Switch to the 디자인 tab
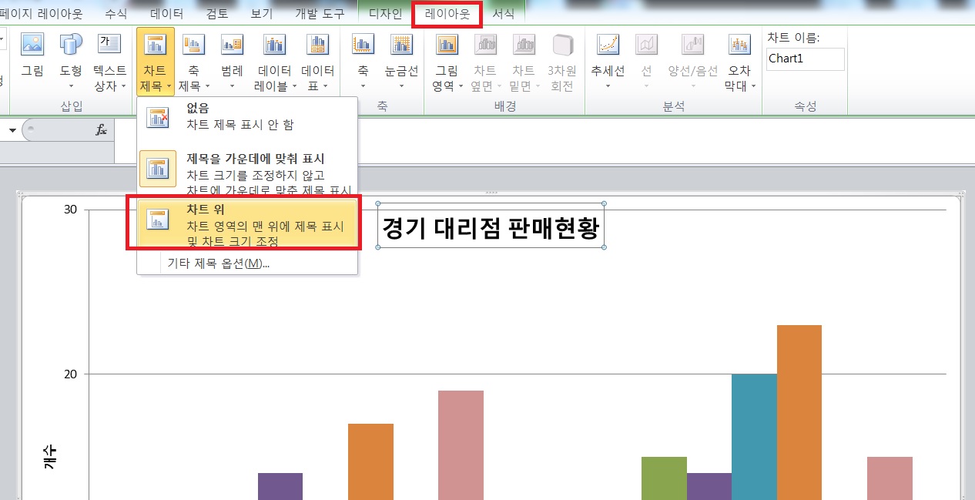The width and height of the screenshot is (975, 500). point(385,14)
